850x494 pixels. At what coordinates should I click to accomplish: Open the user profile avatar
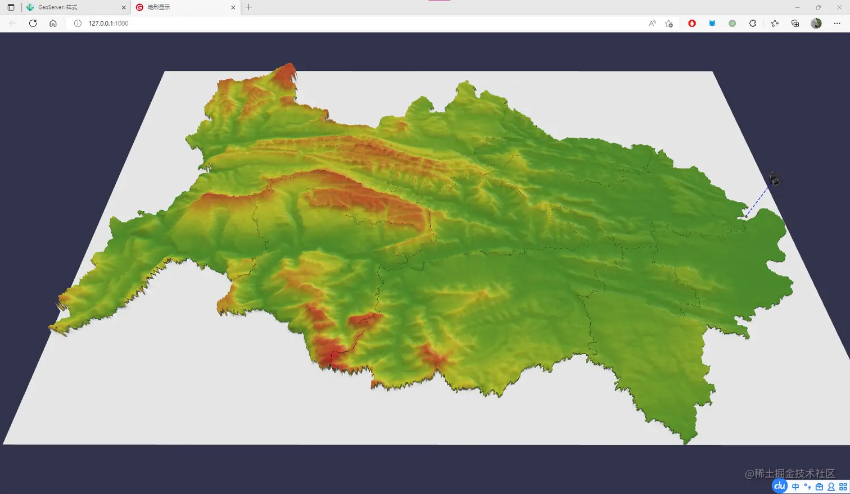tap(816, 23)
